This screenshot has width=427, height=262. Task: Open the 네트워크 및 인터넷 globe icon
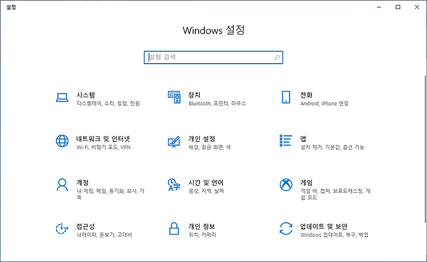(62, 141)
